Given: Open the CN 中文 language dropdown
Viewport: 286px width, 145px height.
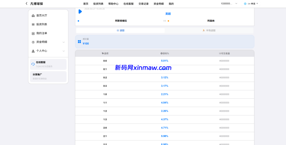Looking at the screenshot, I should click(251, 4).
